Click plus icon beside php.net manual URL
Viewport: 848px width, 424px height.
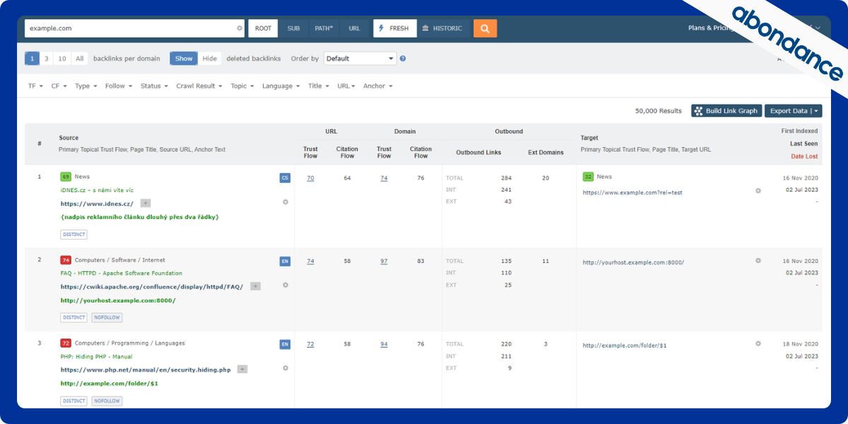[242, 369]
